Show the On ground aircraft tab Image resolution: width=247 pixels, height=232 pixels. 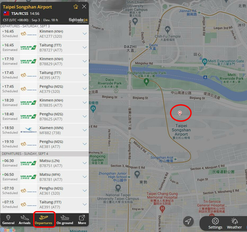65,219
